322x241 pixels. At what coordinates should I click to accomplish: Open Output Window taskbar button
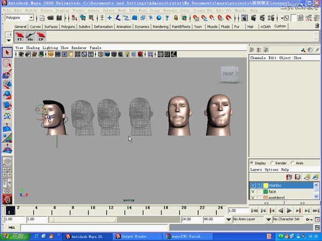(138, 236)
